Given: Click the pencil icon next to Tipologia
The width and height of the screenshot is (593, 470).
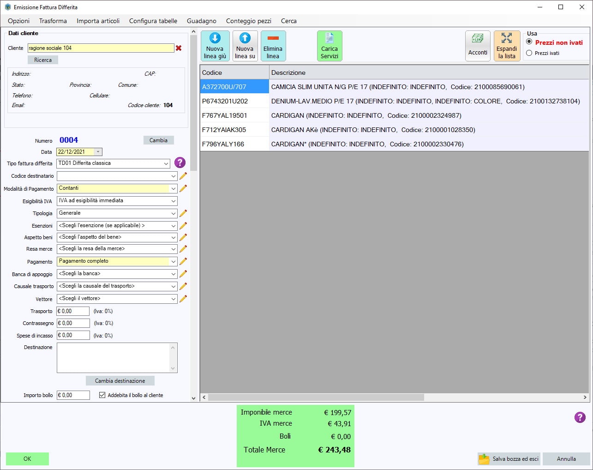Looking at the screenshot, I should 183,213.
